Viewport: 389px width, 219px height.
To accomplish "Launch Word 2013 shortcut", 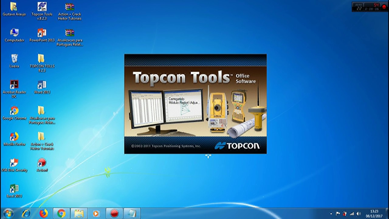I will click(42, 87).
